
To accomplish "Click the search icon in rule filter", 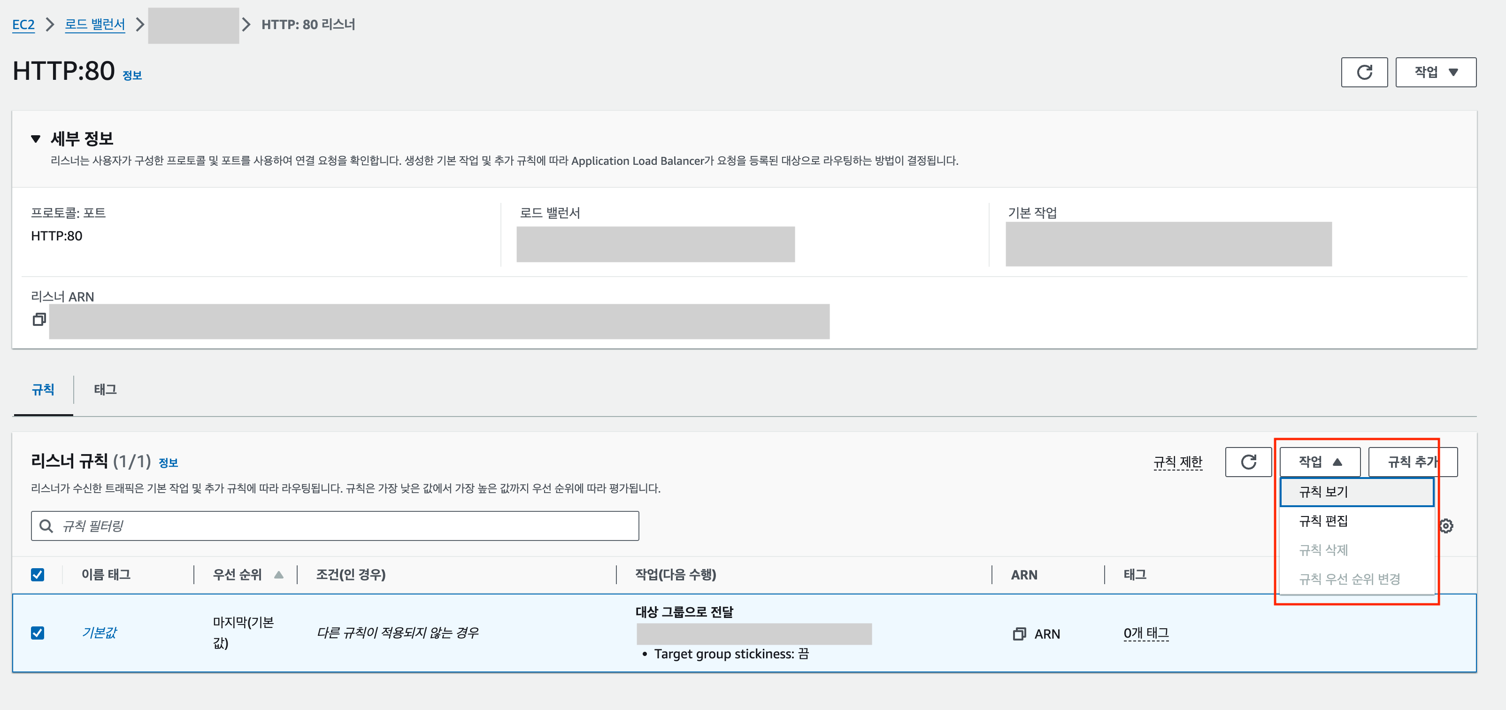I will pos(46,526).
